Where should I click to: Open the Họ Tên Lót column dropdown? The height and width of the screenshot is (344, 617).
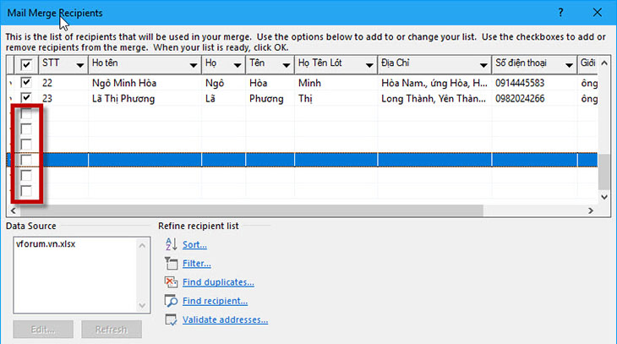[369, 65]
